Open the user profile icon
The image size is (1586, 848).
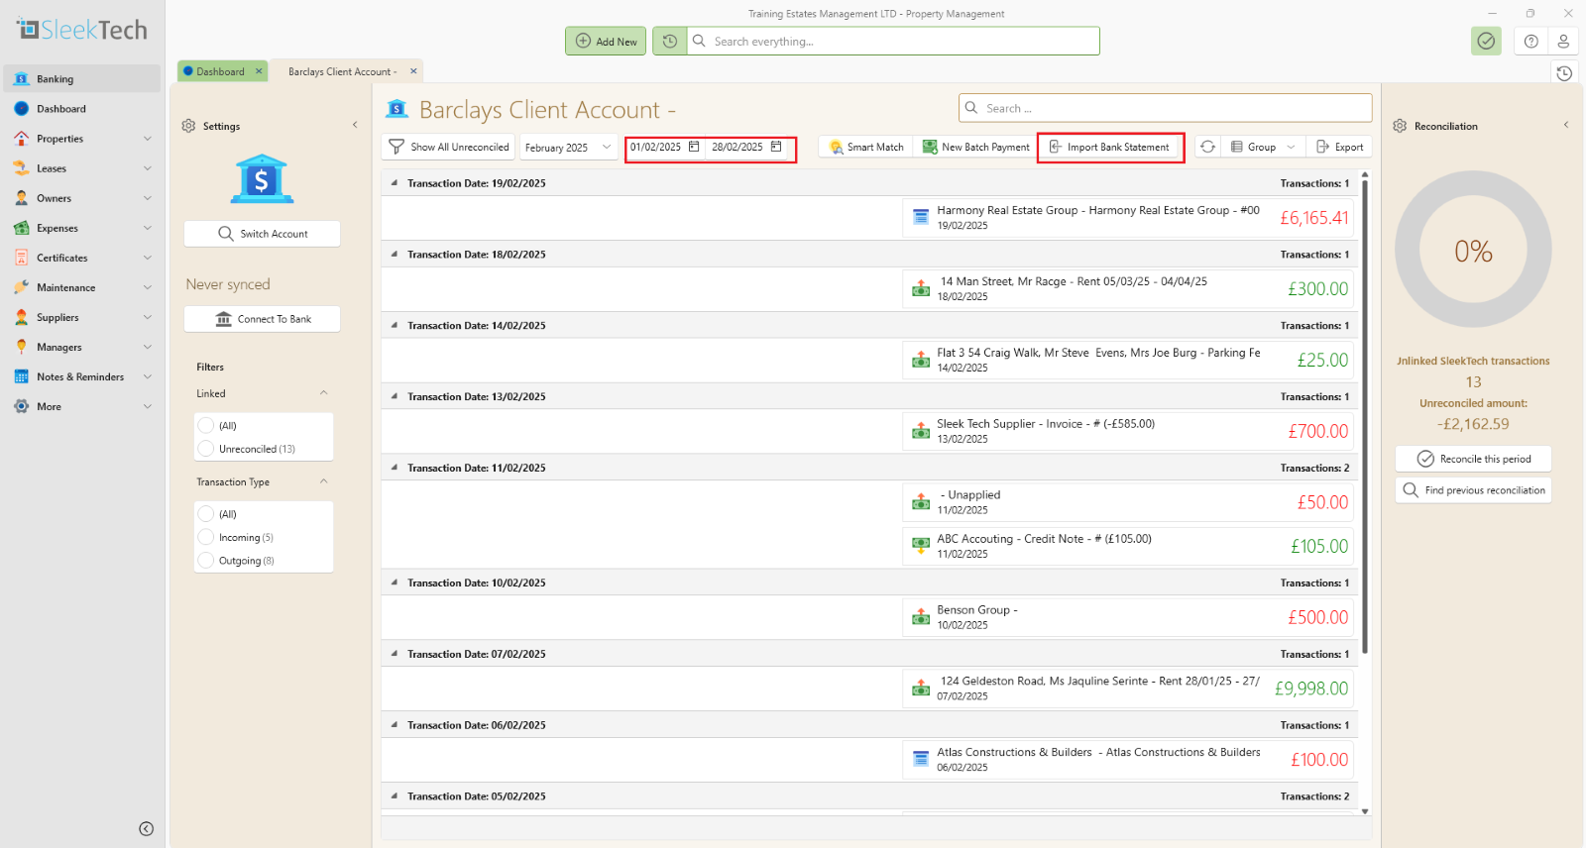coord(1563,41)
